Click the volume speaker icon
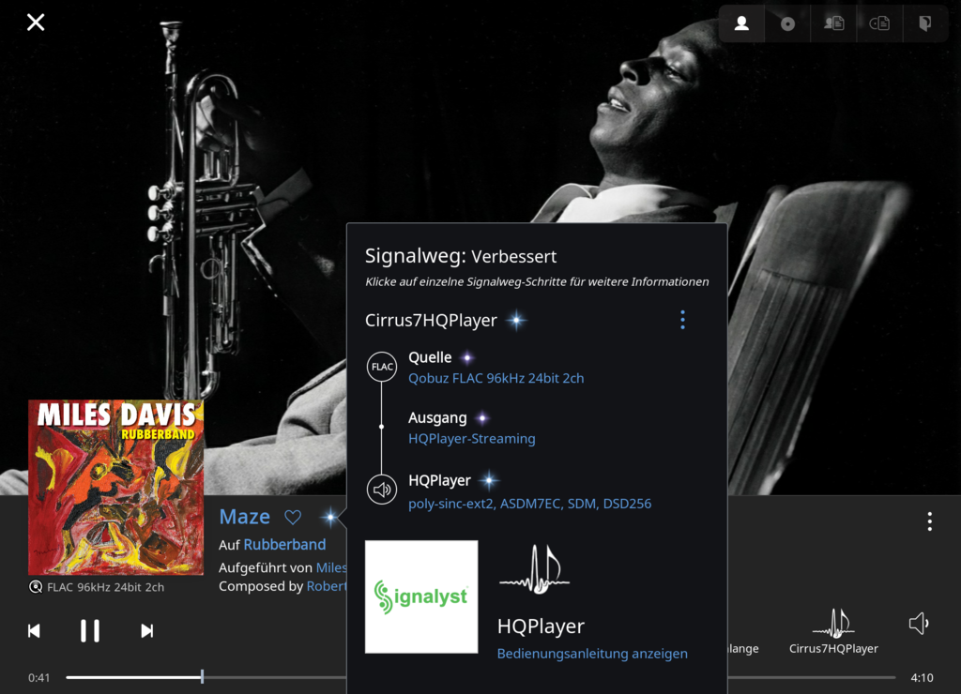Image resolution: width=961 pixels, height=694 pixels. tap(919, 624)
